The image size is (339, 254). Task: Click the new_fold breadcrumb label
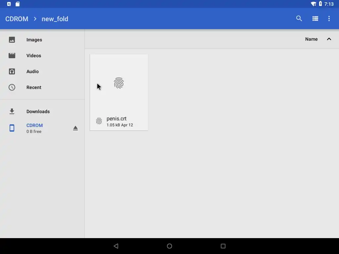click(x=55, y=19)
